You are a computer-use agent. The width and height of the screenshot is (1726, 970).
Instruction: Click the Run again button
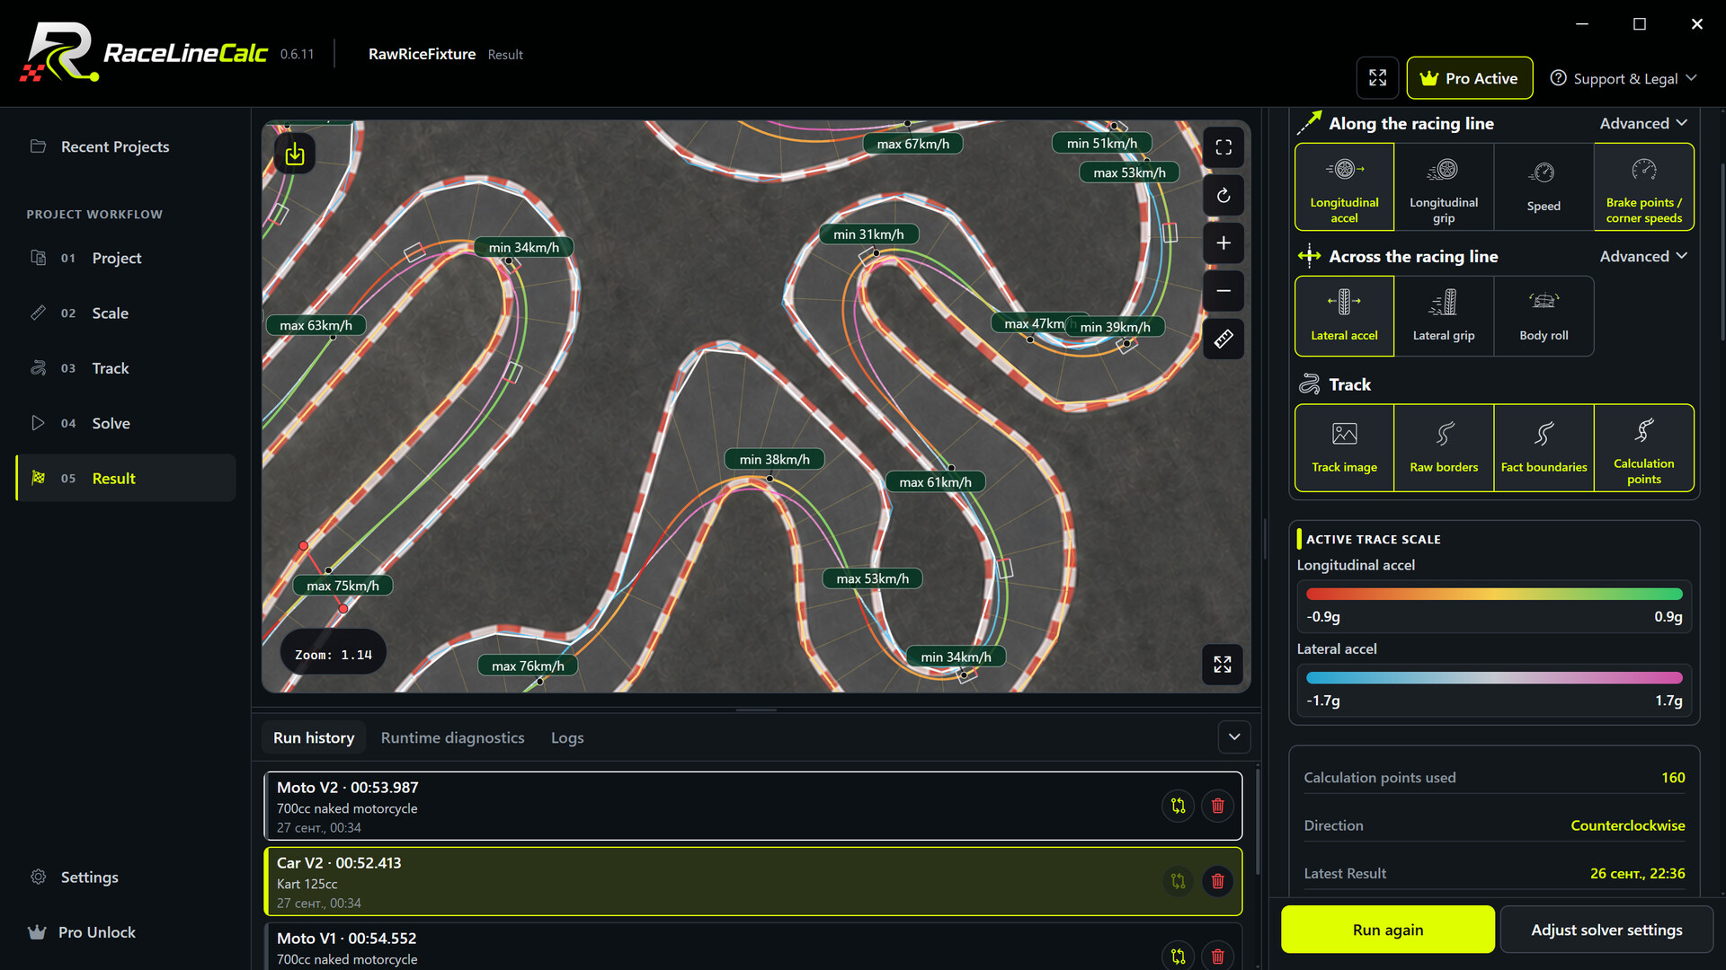click(1388, 930)
